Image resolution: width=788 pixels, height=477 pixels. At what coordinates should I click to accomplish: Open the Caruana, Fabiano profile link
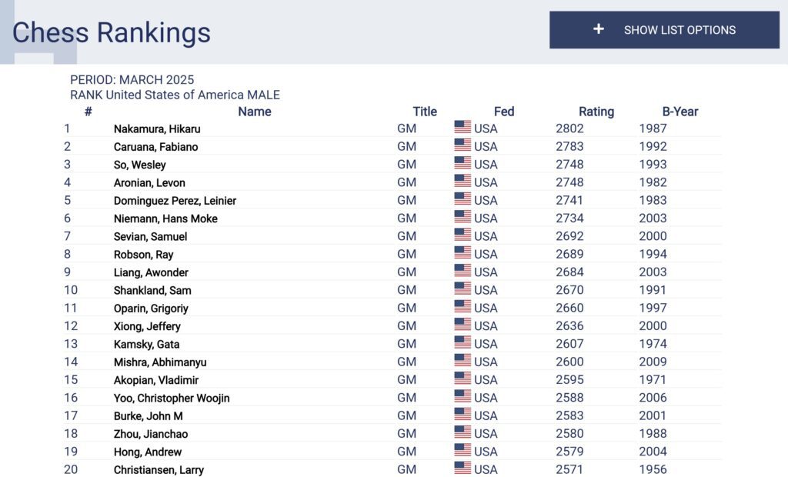[155, 147]
